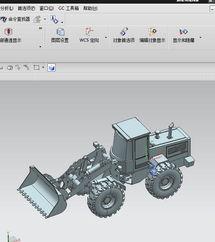
Task: Click the exhaust pipe on the engine hood
Action: (x=171, y=130)
